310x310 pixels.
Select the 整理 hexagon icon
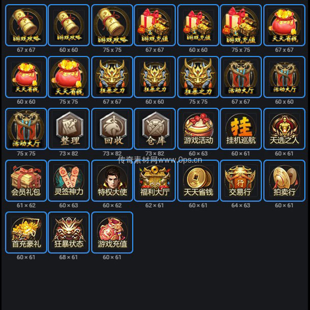pos(69,129)
